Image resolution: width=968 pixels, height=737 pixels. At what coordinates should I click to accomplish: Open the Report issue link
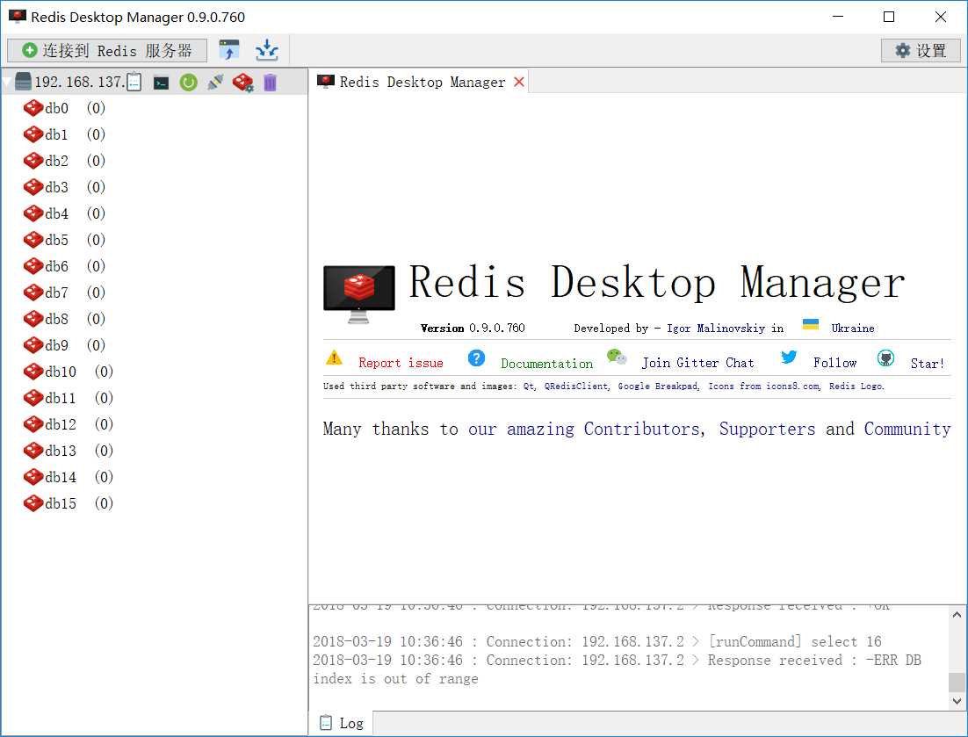pos(401,363)
